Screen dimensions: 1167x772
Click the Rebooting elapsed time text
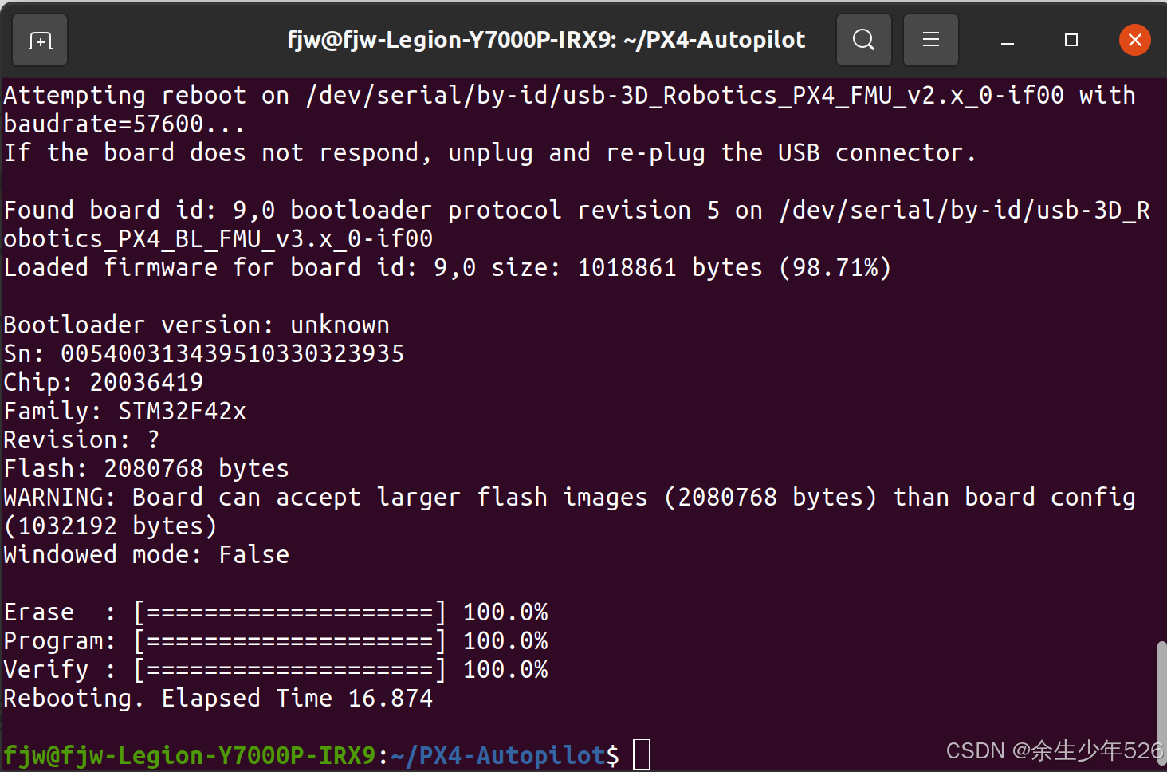(217, 698)
